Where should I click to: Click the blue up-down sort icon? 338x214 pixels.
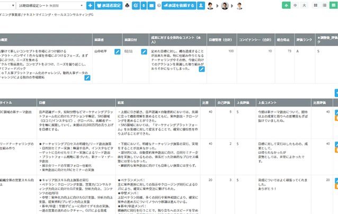click(x=144, y=6)
